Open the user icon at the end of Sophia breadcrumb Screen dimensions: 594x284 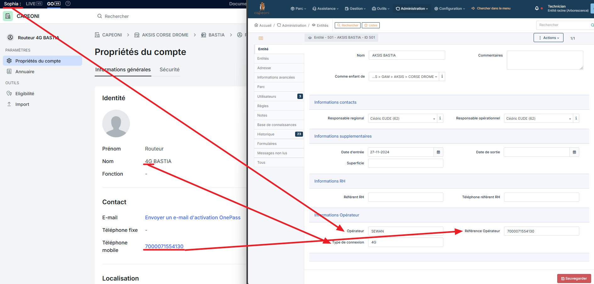(240, 35)
